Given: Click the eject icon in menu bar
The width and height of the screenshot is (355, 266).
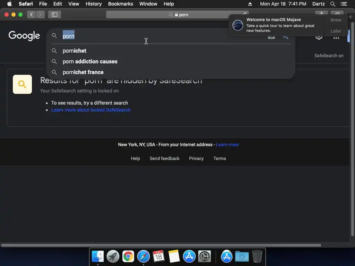Looking at the screenshot, I should pyautogui.click(x=250, y=4).
